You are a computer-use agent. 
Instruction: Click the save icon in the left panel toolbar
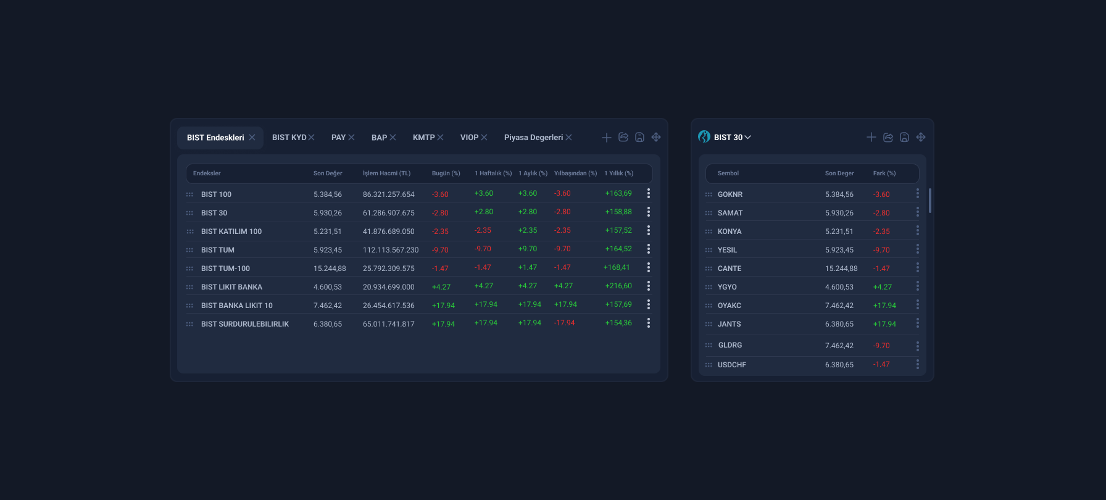tap(639, 138)
